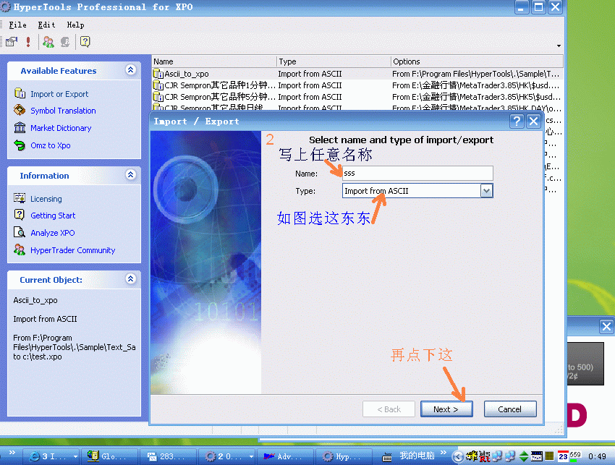615x465 pixels.
Task: Open Symbol Translation link
Action: pos(63,111)
